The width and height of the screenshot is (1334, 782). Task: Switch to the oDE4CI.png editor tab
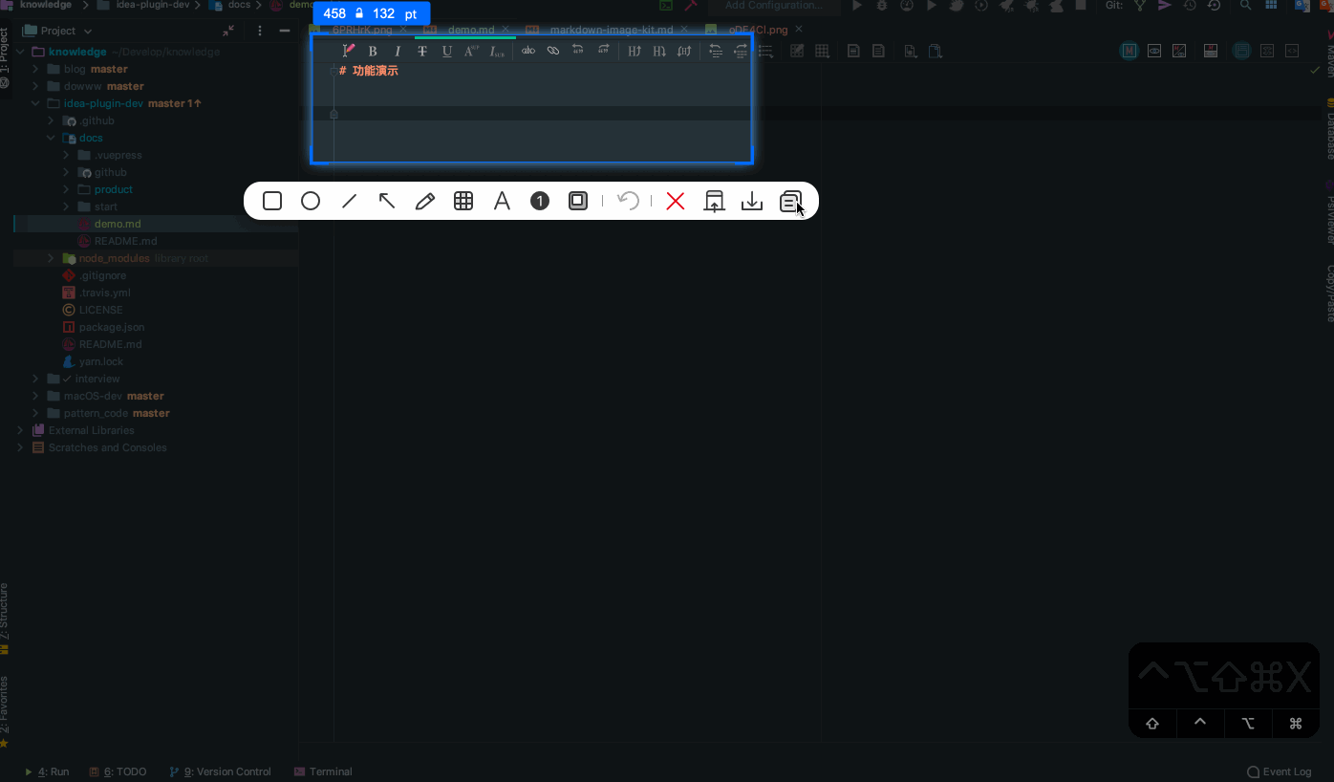click(x=760, y=29)
